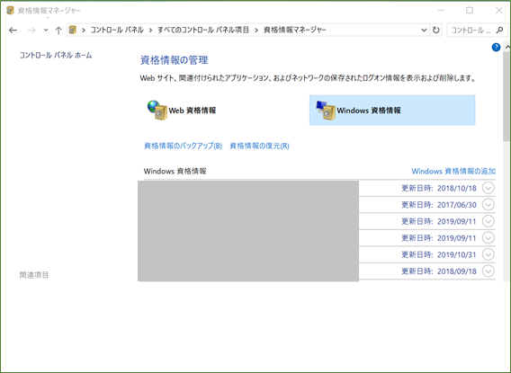Click Windows 資格情報の追加 link
The height and width of the screenshot is (373, 511).
(x=453, y=171)
